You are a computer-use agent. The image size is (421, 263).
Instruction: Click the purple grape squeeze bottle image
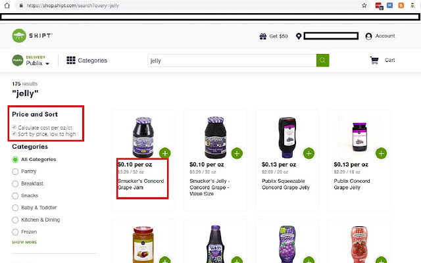point(287,244)
